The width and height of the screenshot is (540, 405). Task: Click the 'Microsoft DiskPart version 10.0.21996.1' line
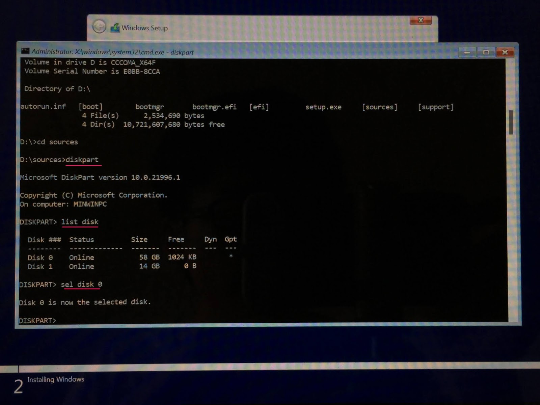[x=100, y=177]
